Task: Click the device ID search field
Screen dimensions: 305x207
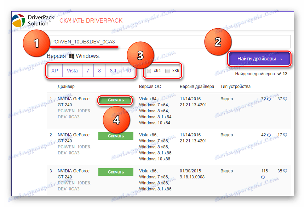Action: 169,42
